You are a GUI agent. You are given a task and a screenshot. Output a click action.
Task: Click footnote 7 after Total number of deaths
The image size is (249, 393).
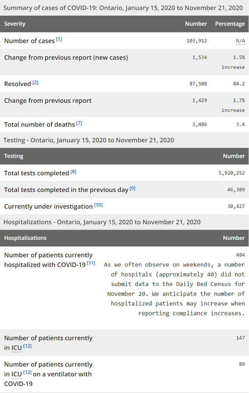coord(79,123)
